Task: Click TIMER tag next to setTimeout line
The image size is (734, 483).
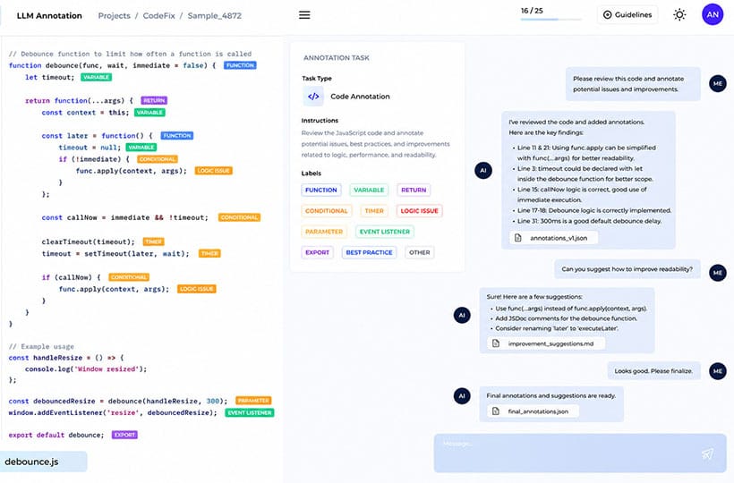Action: [209, 253]
